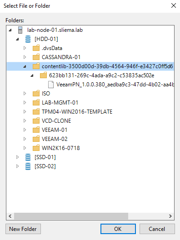Expand the LAB-MGMT-01 folder

pos(25,103)
